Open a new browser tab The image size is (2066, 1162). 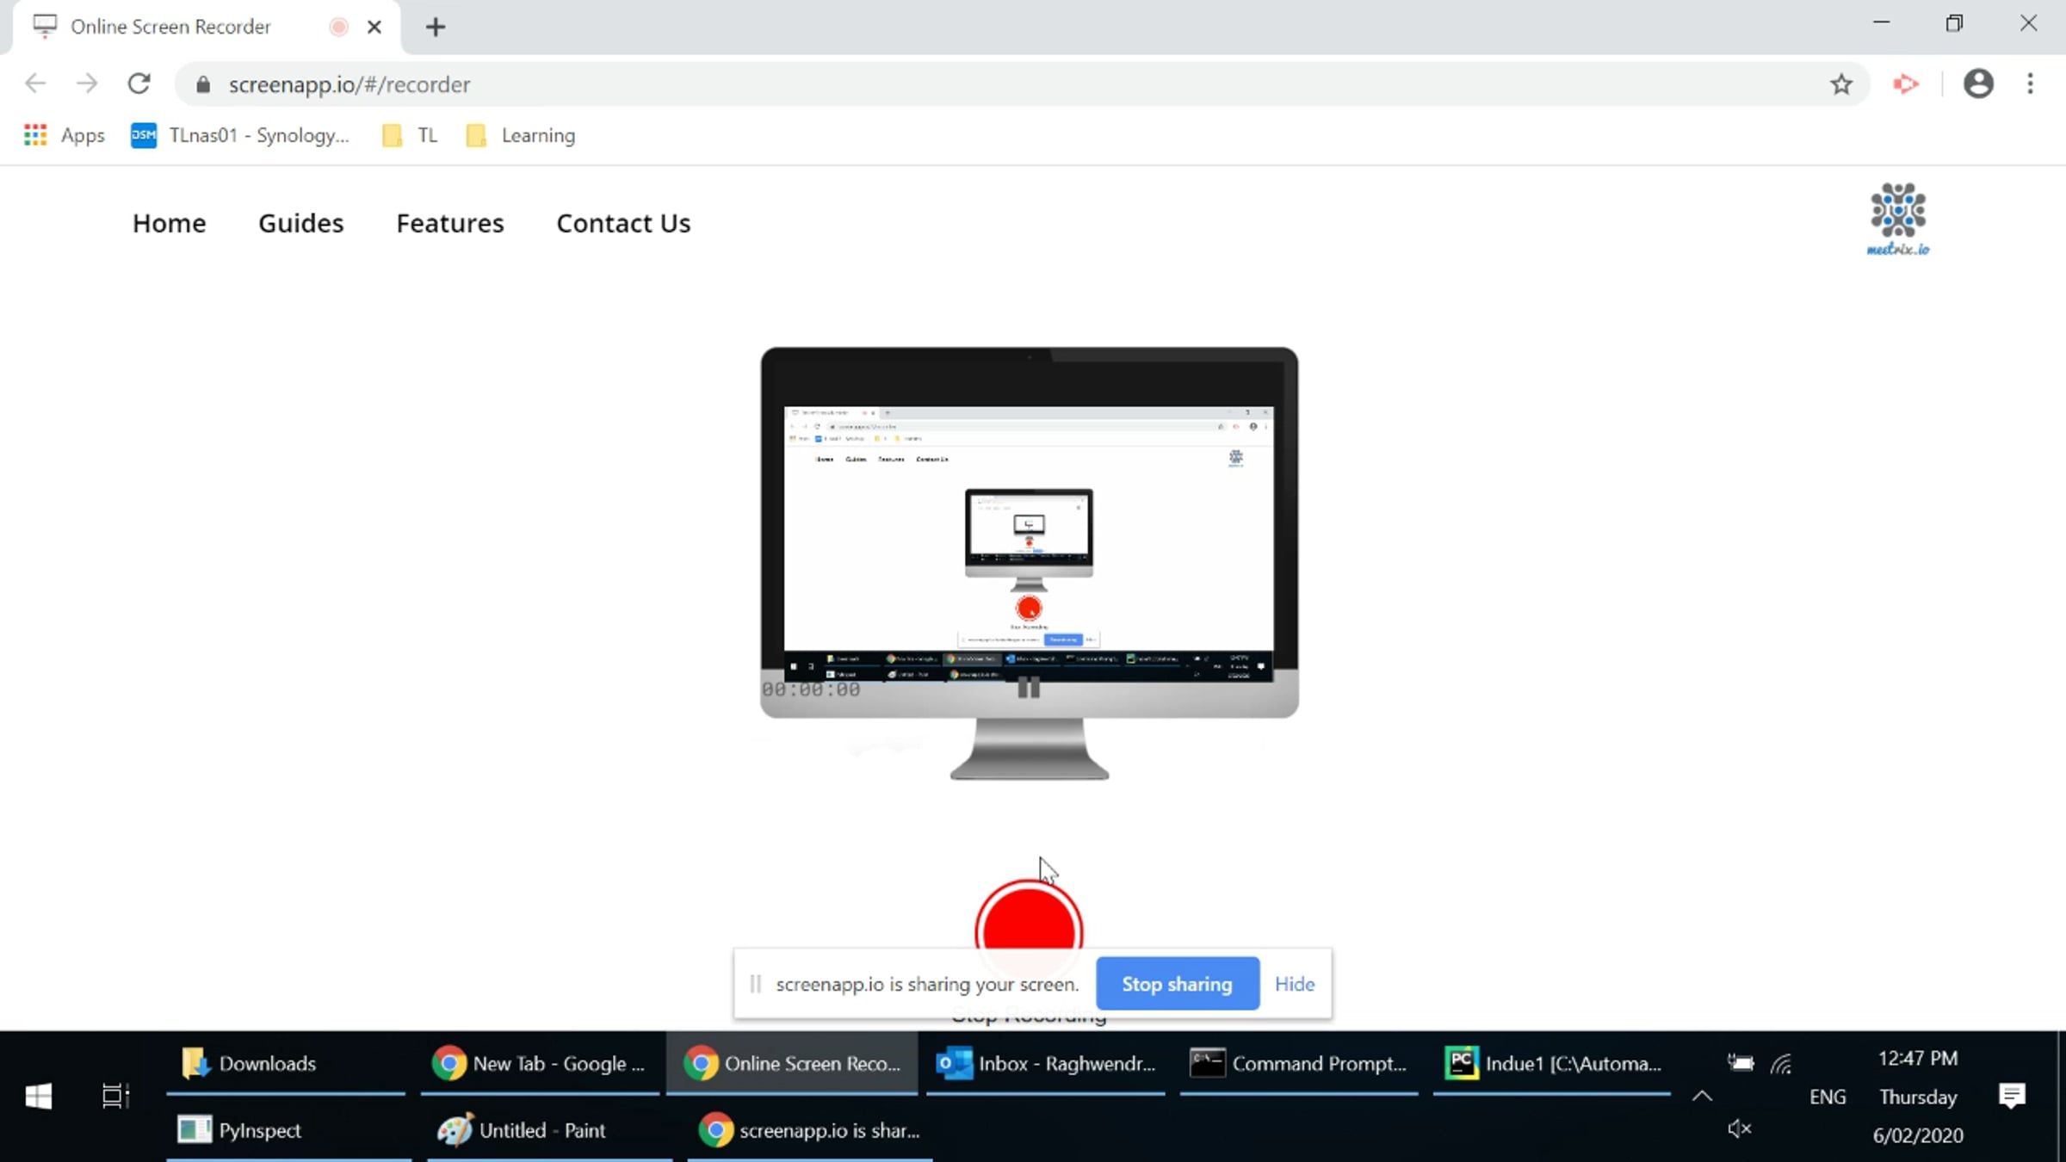tap(436, 27)
